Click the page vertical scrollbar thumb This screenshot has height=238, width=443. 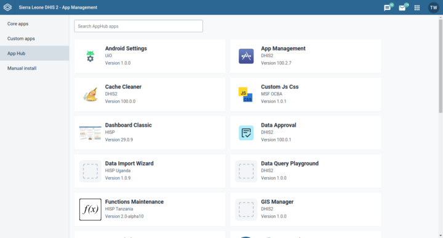[441, 66]
